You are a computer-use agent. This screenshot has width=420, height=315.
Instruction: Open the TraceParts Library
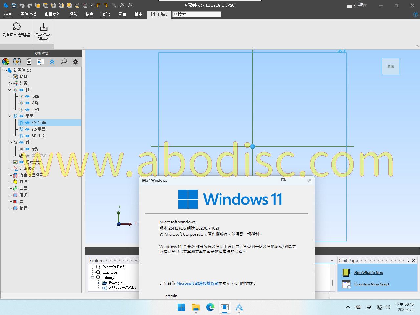(x=43, y=31)
